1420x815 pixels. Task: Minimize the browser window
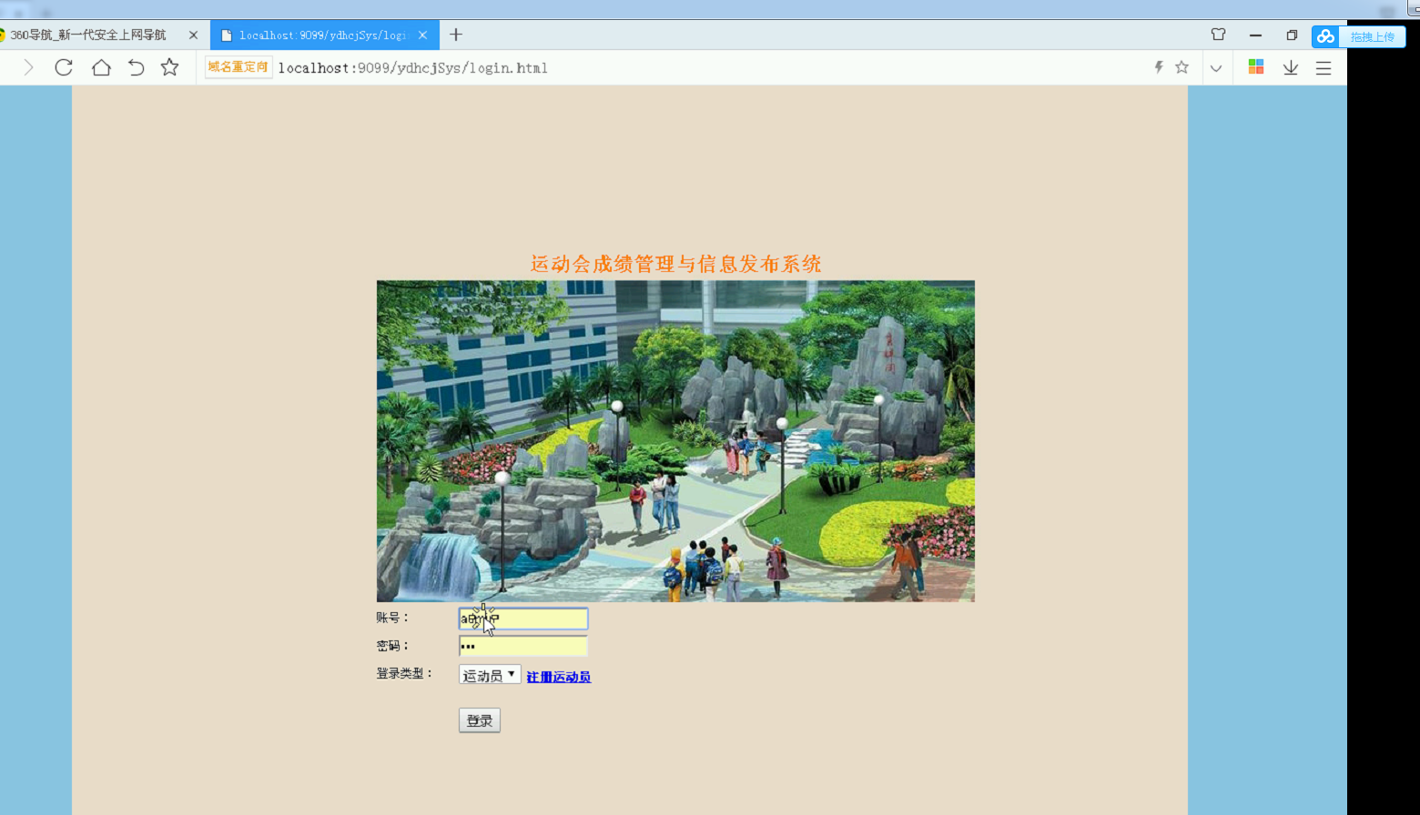pyautogui.click(x=1255, y=35)
